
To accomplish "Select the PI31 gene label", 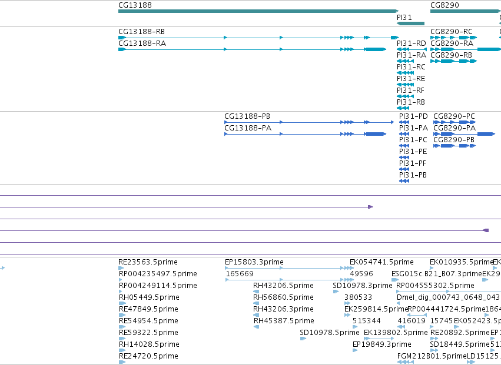I will click(x=404, y=17).
